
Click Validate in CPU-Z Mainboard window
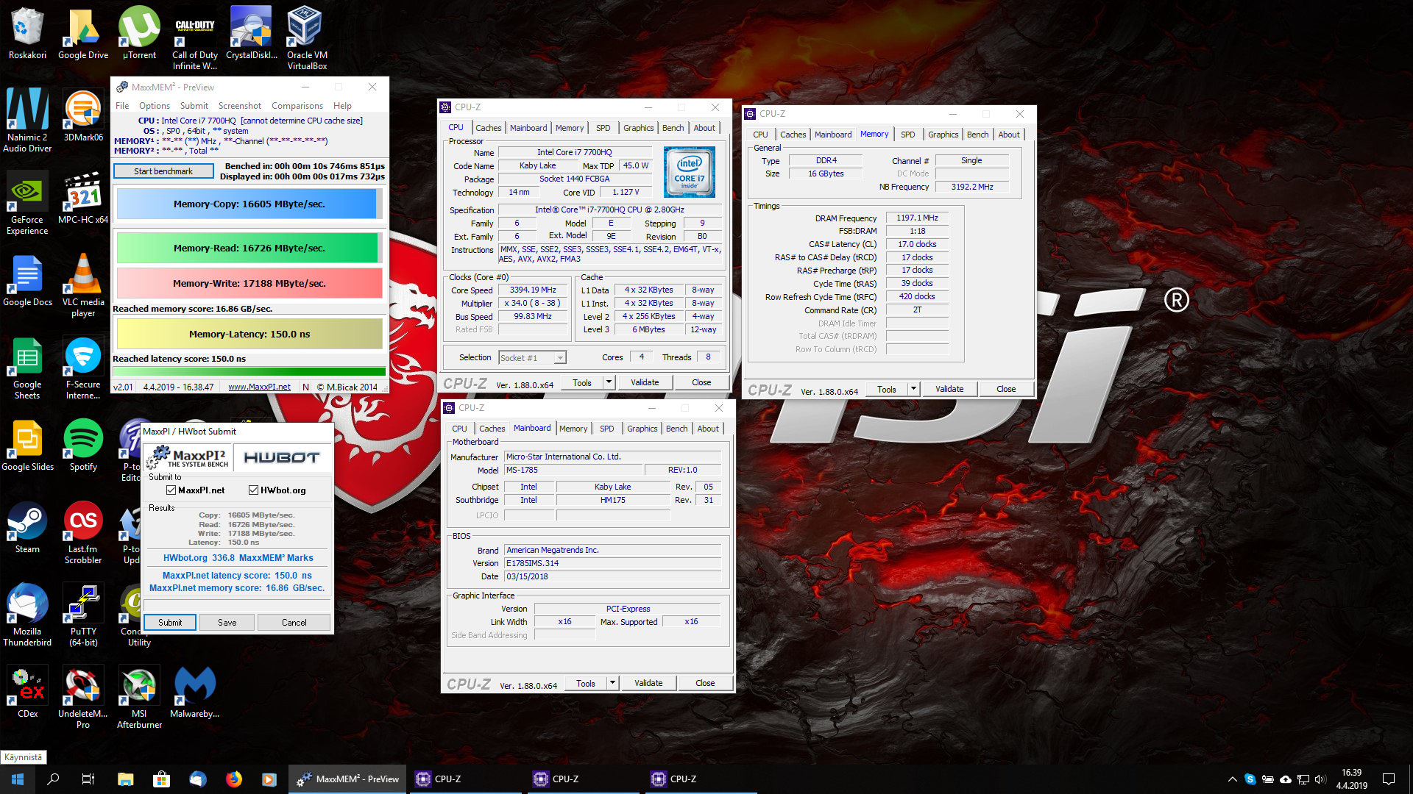[648, 683]
